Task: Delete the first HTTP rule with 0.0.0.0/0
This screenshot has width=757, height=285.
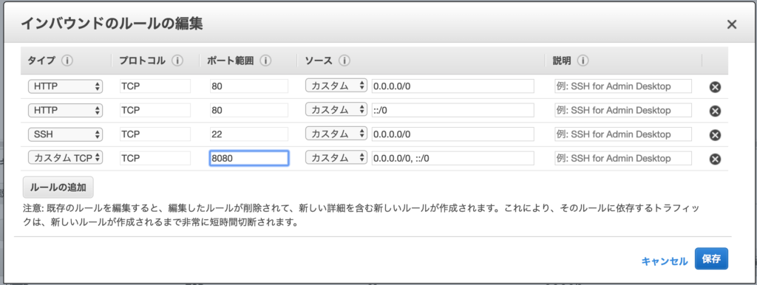Action: [x=715, y=87]
